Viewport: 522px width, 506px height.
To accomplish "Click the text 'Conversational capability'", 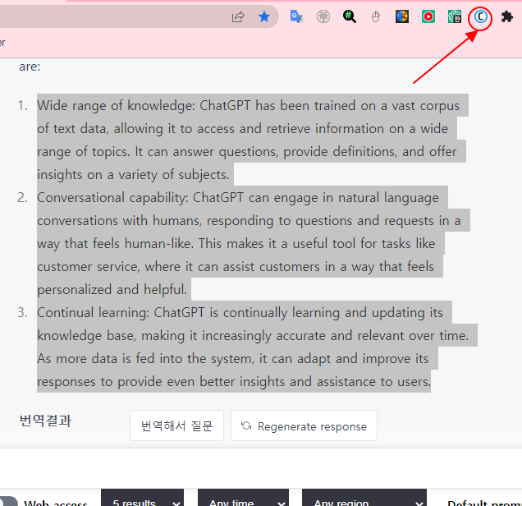I will click(112, 197).
